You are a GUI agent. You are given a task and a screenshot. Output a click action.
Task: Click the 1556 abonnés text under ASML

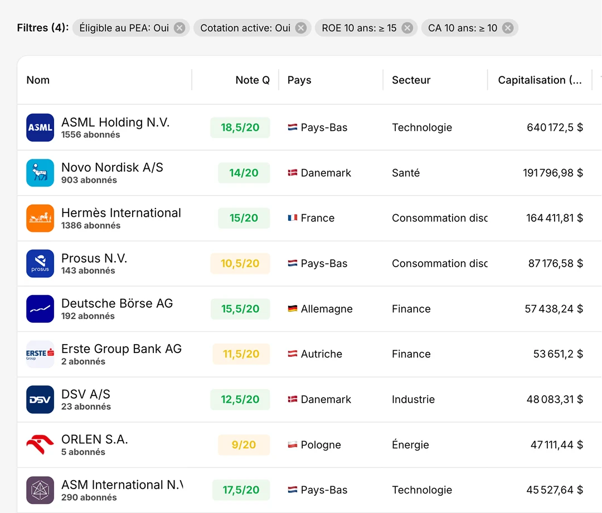(x=91, y=135)
